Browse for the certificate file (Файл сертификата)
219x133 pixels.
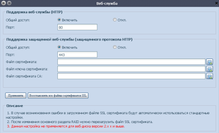209,62
